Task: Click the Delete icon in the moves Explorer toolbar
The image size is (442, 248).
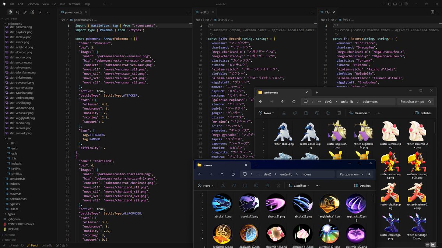Action: (x=278, y=186)
